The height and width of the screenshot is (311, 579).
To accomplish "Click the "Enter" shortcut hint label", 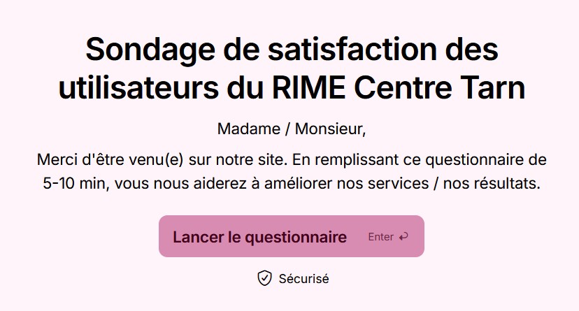I will [x=380, y=237].
